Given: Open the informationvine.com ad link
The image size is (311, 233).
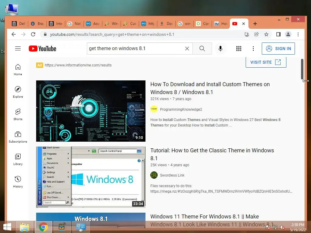Looking at the screenshot, I should click(x=78, y=65).
